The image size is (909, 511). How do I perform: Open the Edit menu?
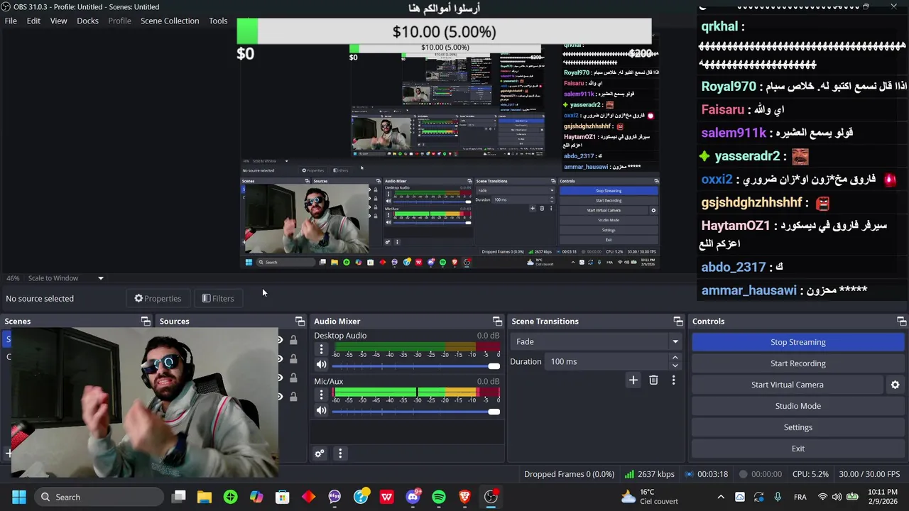(33, 21)
